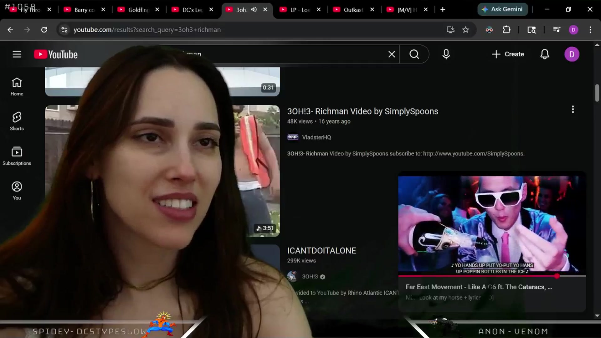Open the Chrome profile avatar
Viewport: 601px width, 338px height.
(573, 30)
